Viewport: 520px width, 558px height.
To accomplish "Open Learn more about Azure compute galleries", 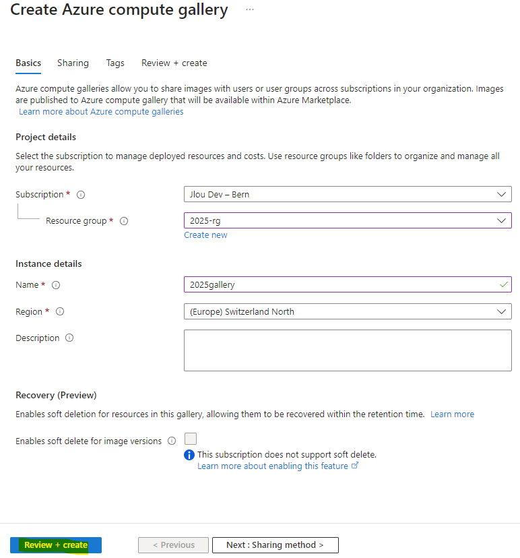I will click(x=101, y=112).
